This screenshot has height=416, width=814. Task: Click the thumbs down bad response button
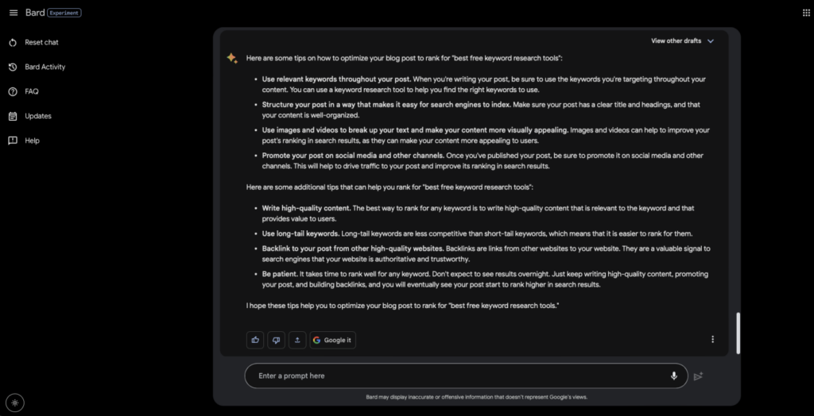[276, 340]
